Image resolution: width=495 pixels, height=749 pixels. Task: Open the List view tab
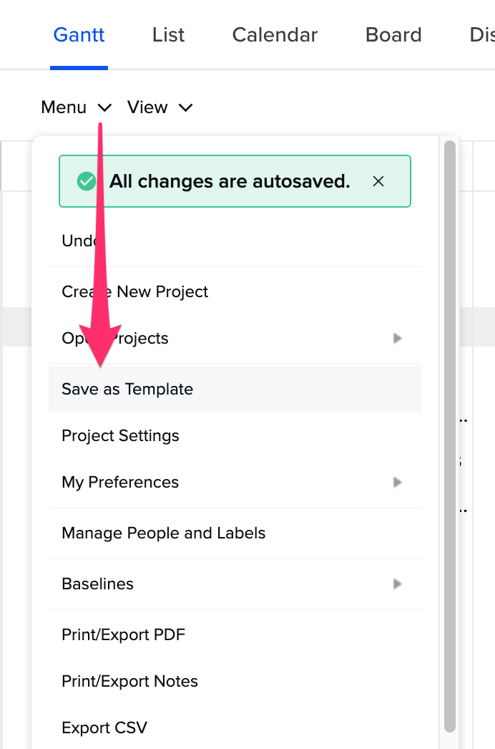[168, 34]
